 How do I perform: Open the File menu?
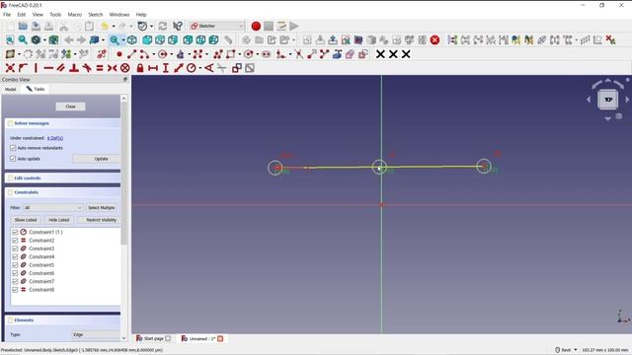tap(7, 15)
